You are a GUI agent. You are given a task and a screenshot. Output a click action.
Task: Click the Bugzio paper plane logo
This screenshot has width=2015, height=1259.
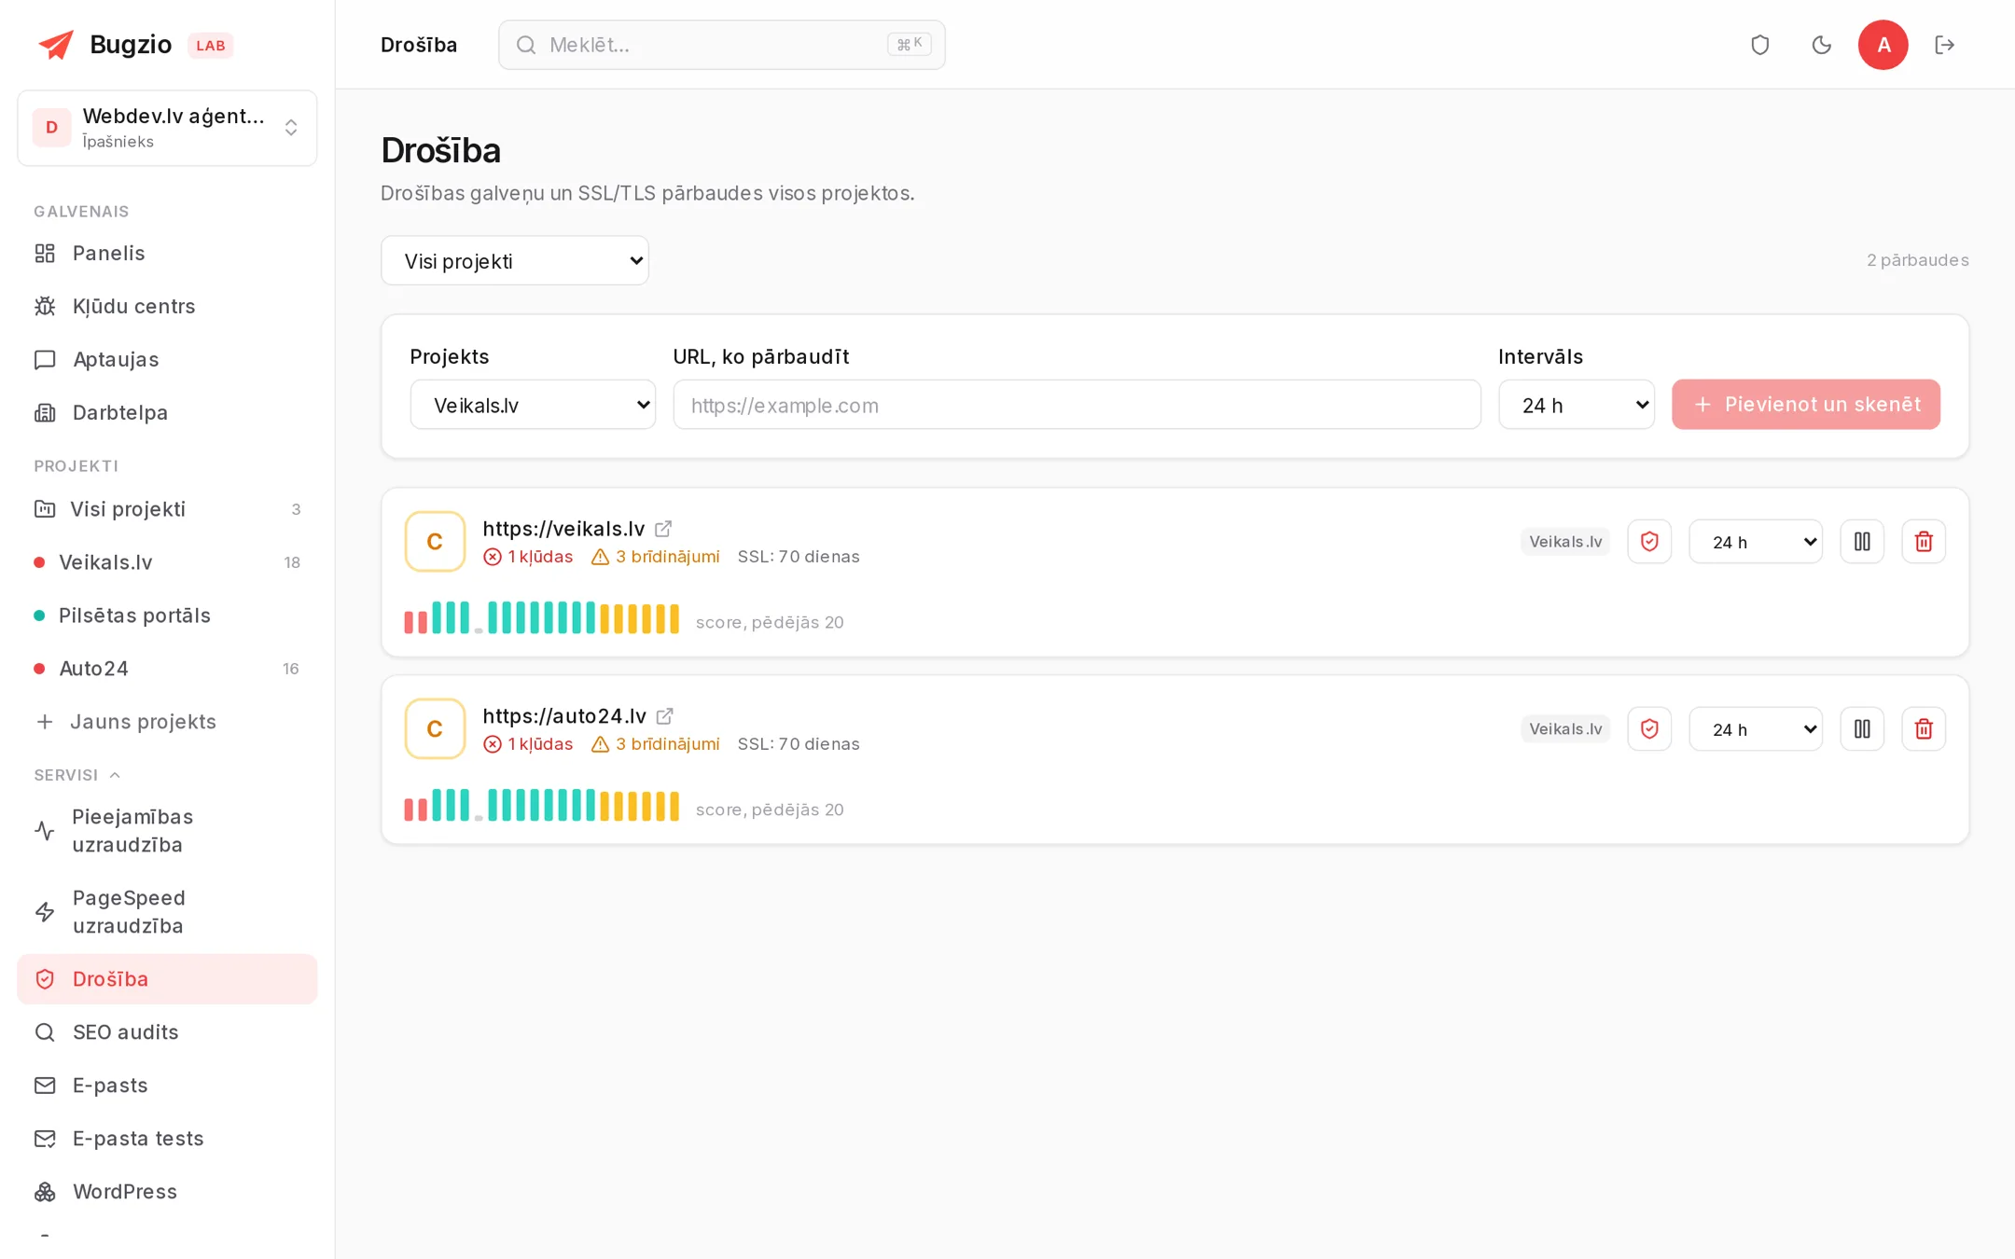point(56,44)
